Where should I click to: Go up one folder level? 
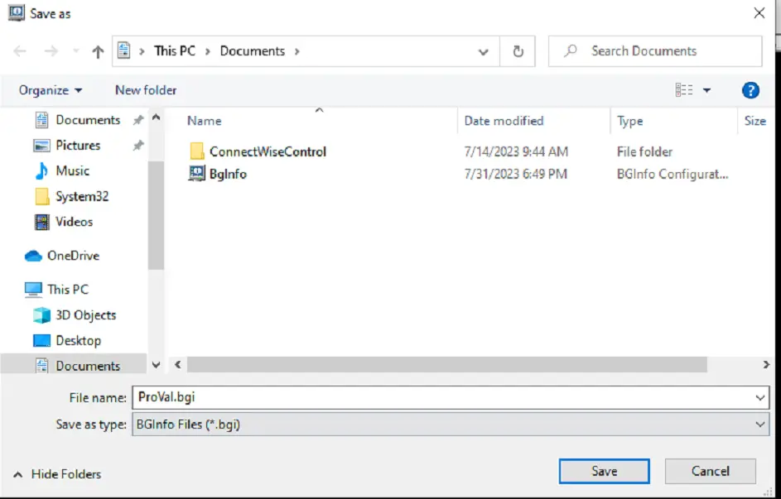coord(98,51)
